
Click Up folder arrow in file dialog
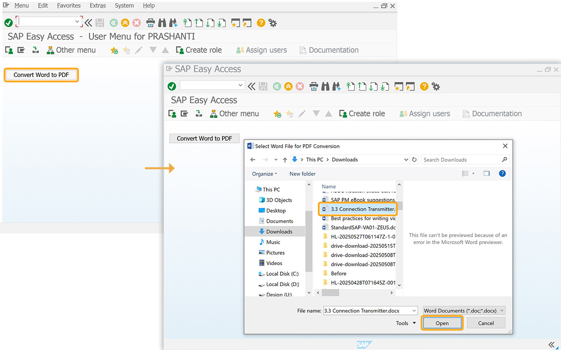[285, 160]
